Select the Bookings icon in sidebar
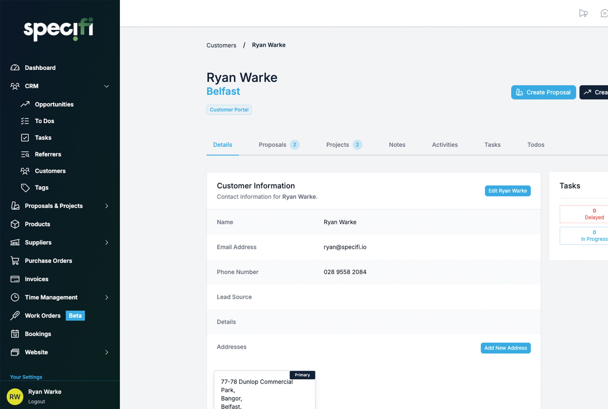The image size is (608, 409). 15,334
